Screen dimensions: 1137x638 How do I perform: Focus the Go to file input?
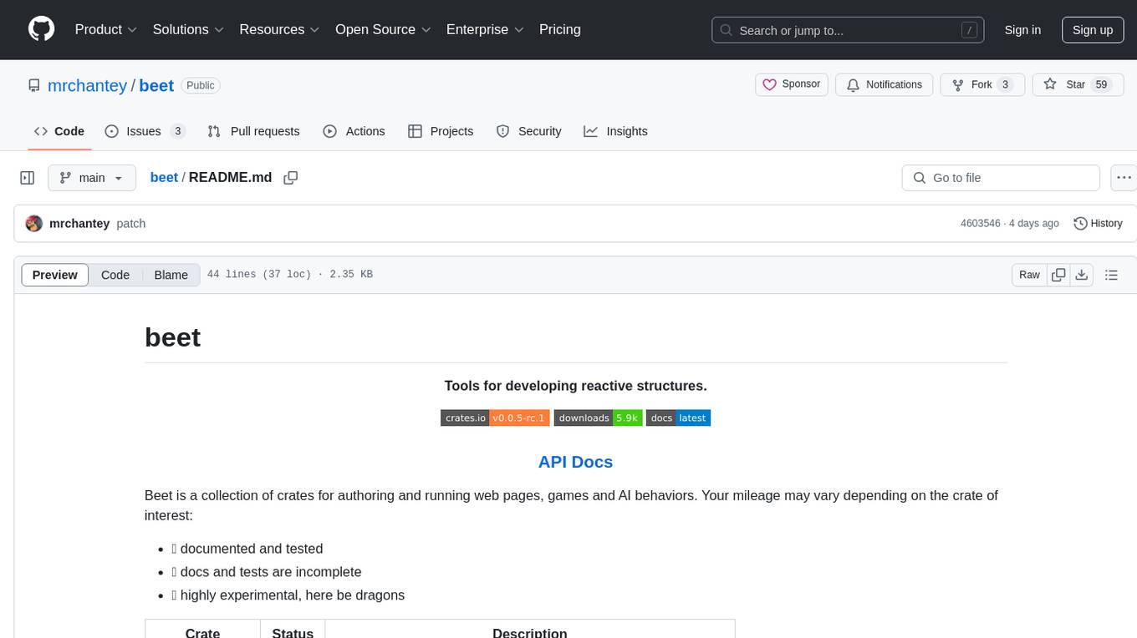click(1001, 178)
